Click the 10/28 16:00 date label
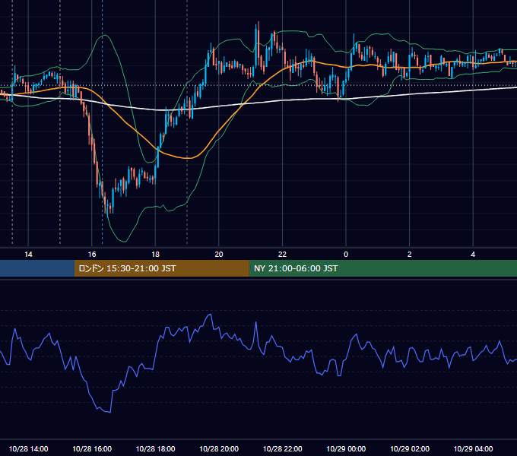 [x=92, y=448]
